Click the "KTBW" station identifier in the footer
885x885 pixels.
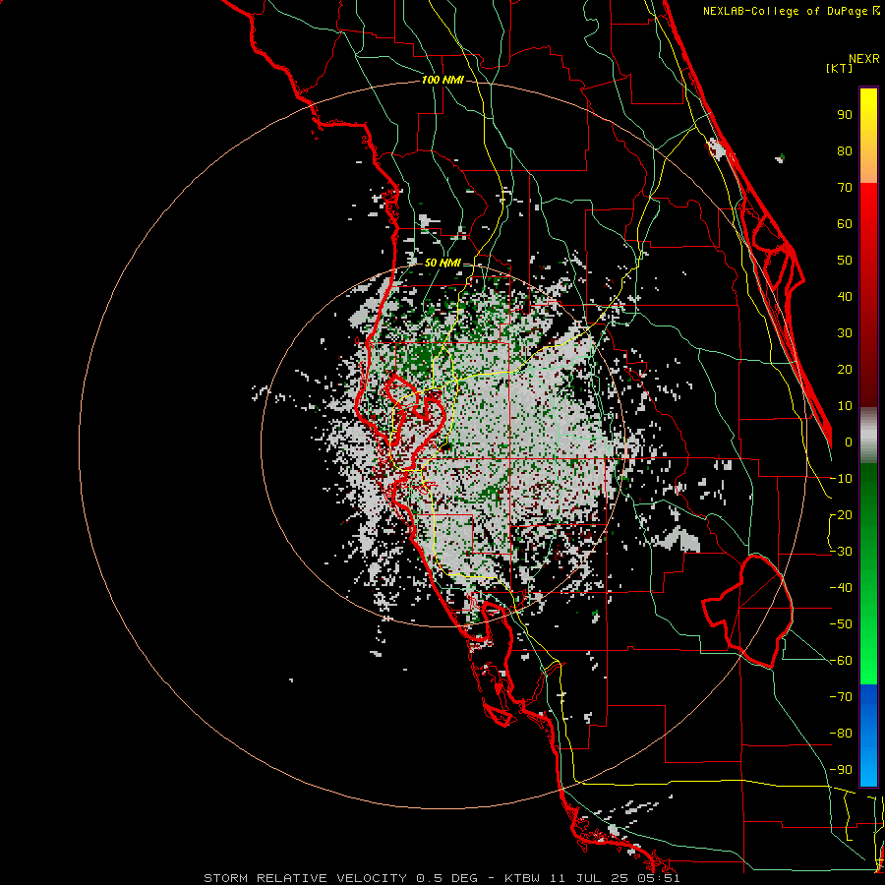[524, 878]
